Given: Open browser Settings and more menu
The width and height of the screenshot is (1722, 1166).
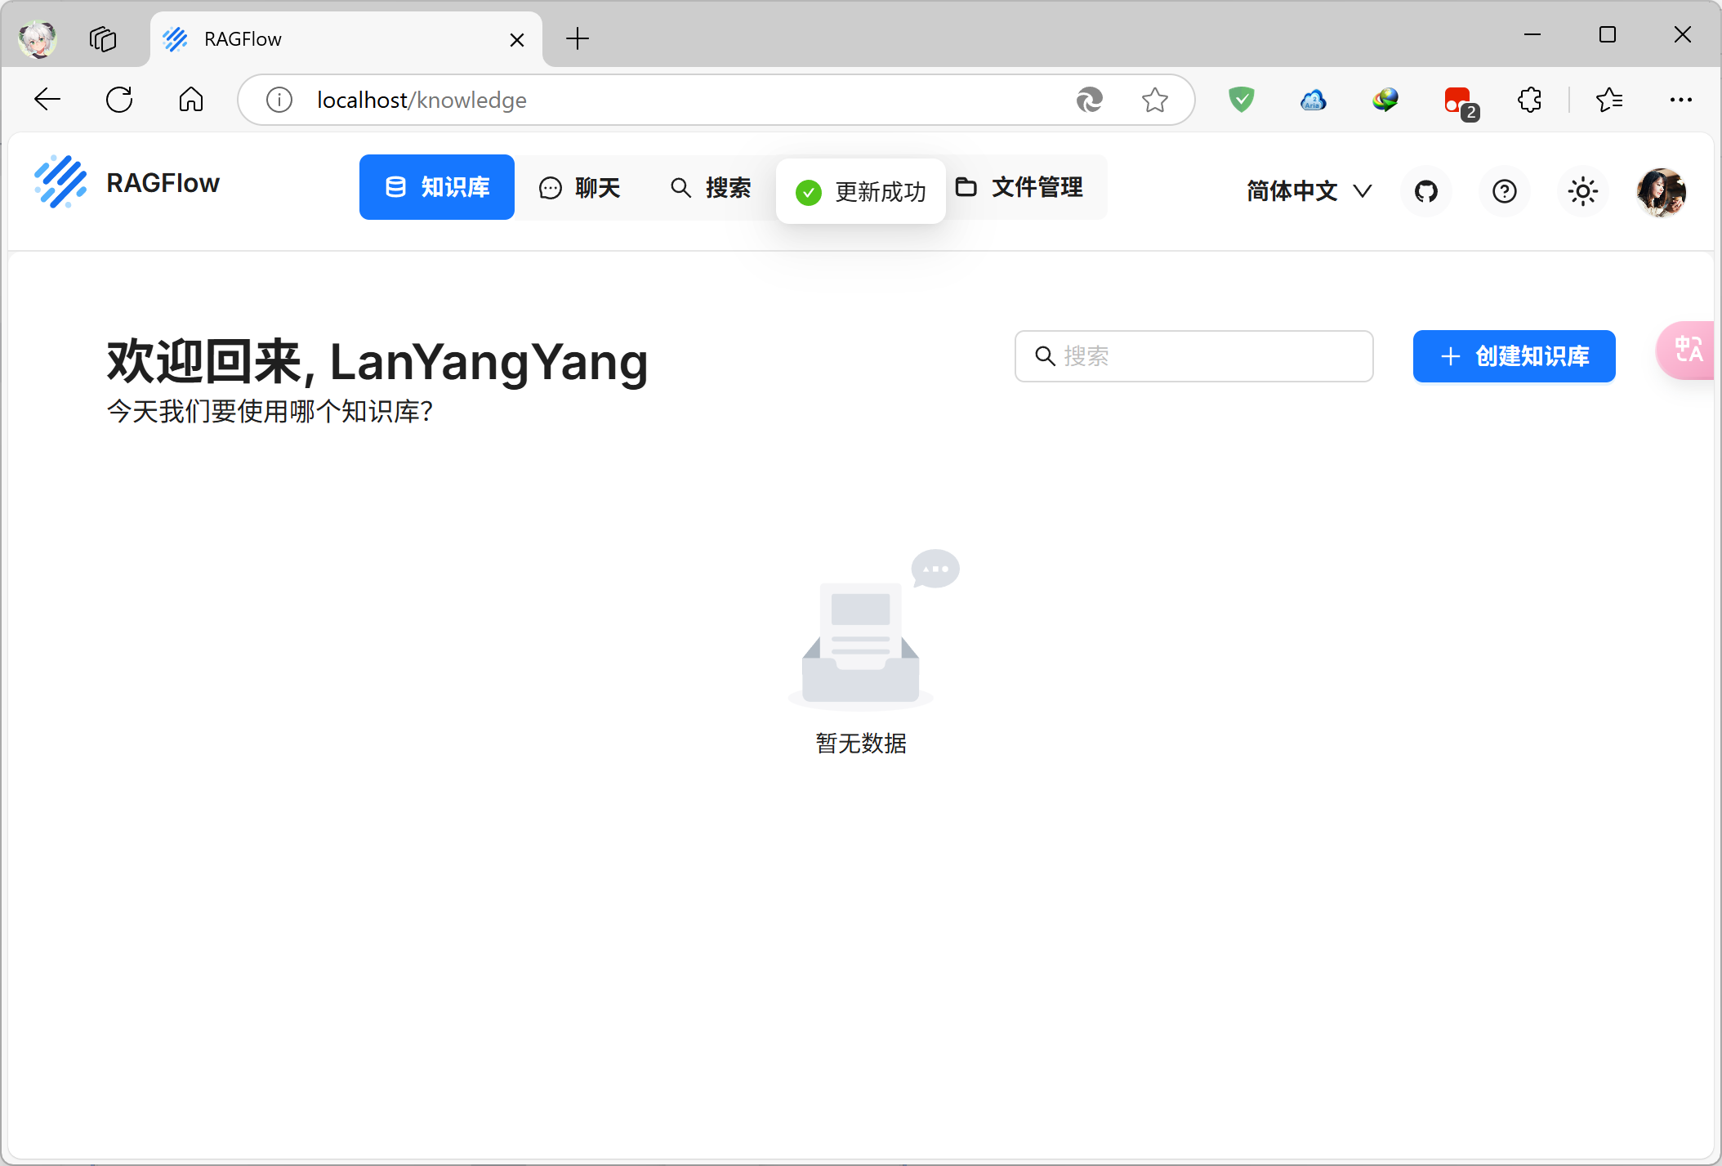Looking at the screenshot, I should (1680, 100).
